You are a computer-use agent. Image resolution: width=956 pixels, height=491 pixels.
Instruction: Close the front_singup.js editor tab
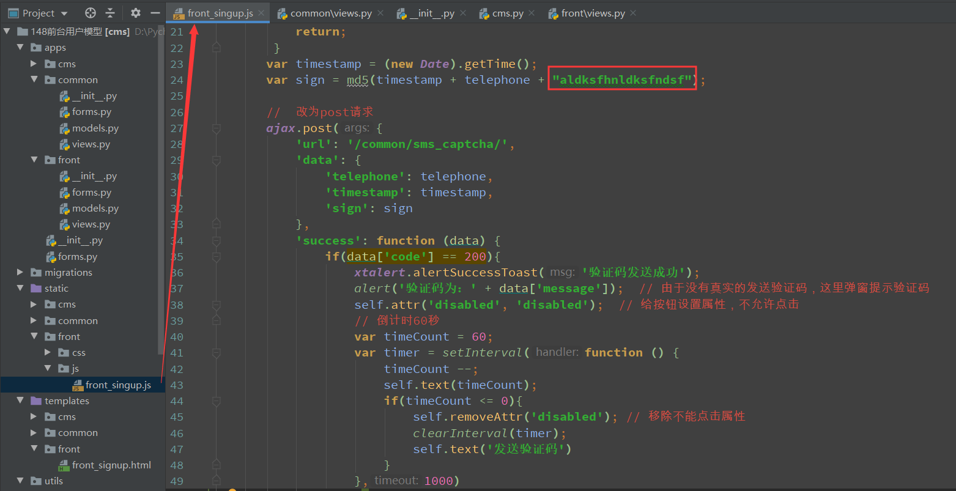261,13
